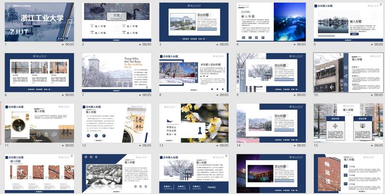
Task: Click the transition star icon under slide 9
Action: pos(294,95)
